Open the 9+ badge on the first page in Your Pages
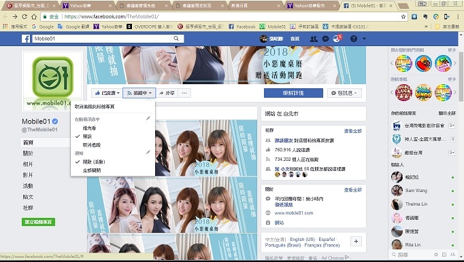 (452, 126)
